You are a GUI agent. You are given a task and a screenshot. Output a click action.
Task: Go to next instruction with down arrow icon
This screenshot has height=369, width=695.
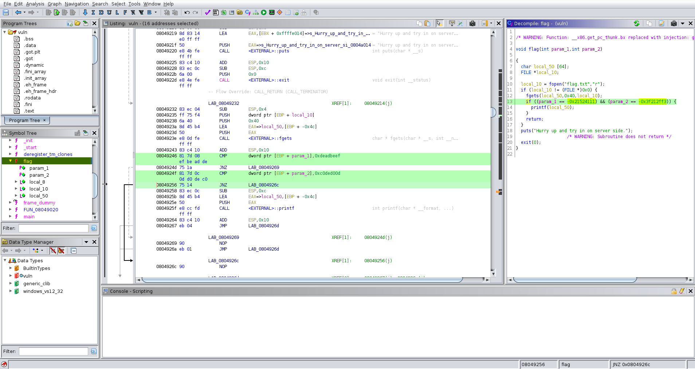(85, 12)
